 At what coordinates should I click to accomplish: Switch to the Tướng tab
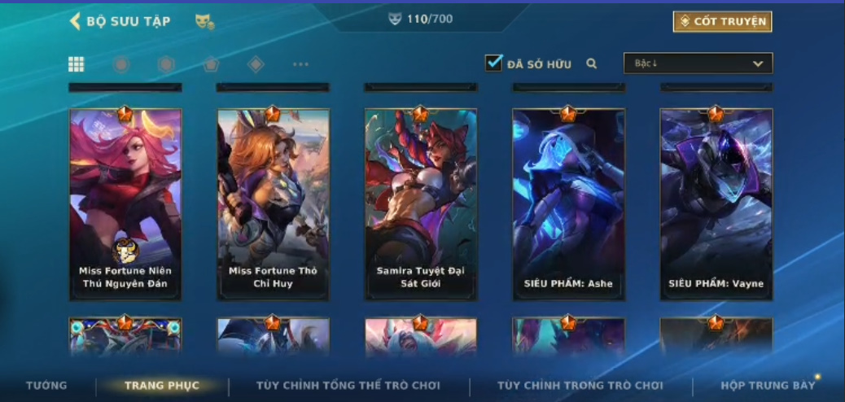click(46, 385)
